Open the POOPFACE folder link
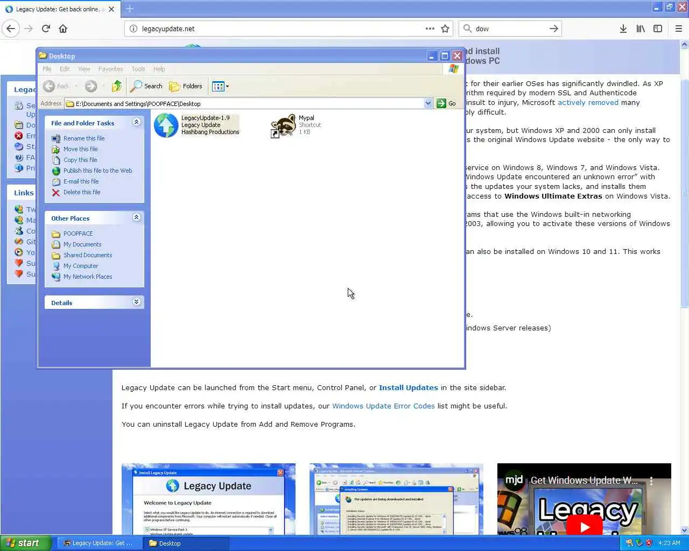 78,234
